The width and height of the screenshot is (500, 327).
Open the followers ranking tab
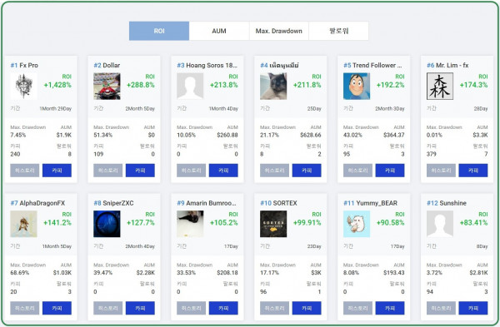[338, 31]
